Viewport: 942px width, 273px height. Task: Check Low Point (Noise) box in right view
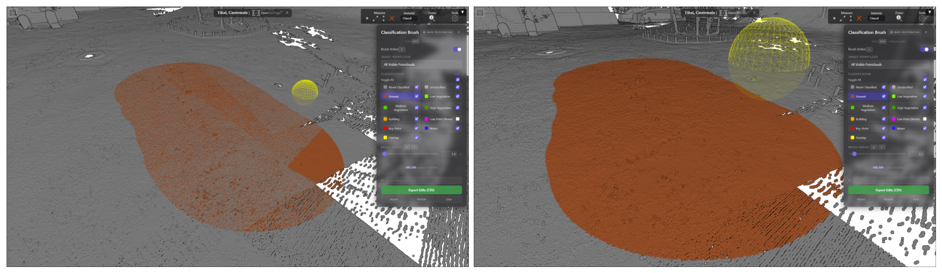[925, 119]
